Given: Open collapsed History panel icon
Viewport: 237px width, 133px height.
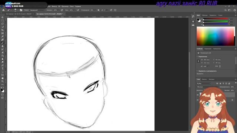Looking at the screenshot, I should click(x=193, y=16).
